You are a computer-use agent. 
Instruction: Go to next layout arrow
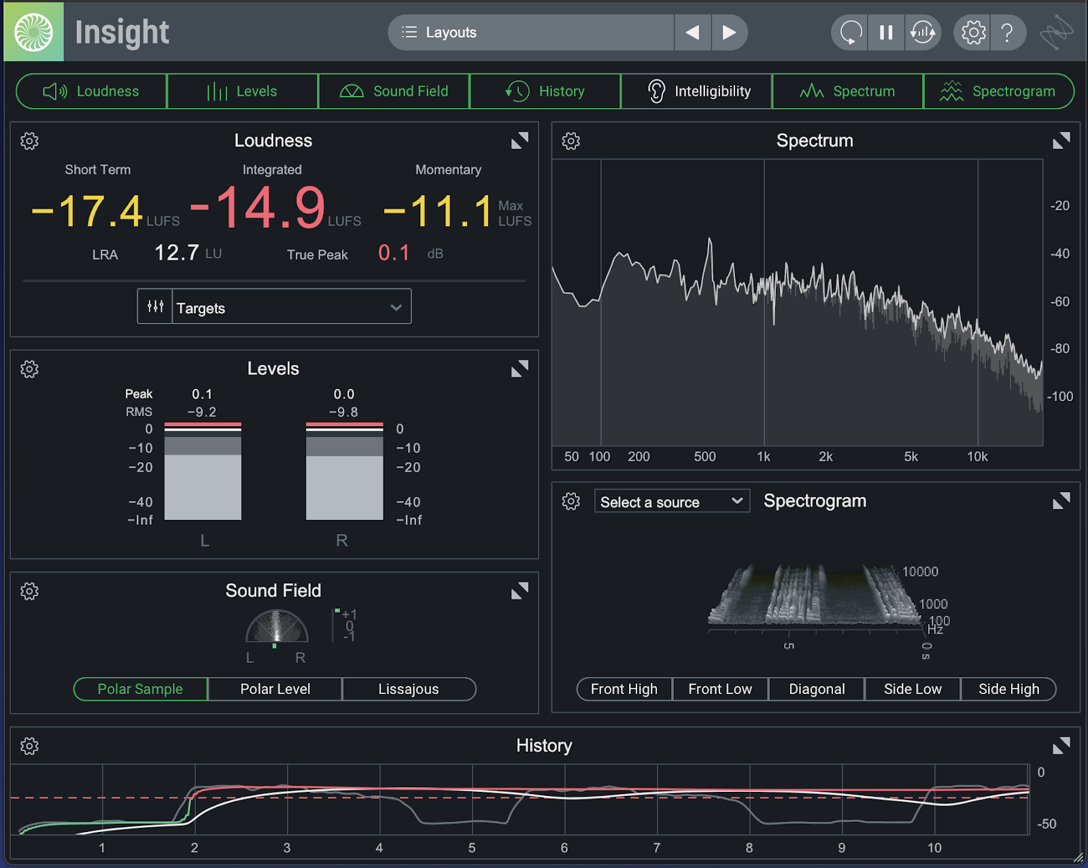coord(729,32)
